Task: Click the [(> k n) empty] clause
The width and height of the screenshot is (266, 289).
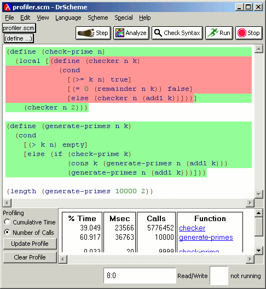Action: [55, 144]
